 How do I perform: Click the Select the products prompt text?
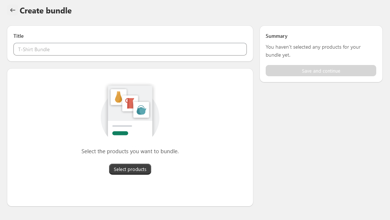point(130,151)
